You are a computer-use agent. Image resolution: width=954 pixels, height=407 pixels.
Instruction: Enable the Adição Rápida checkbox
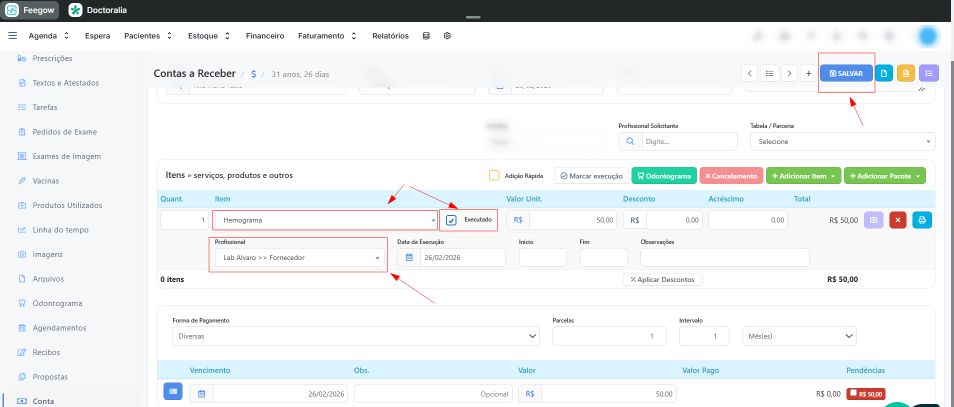[x=494, y=175]
